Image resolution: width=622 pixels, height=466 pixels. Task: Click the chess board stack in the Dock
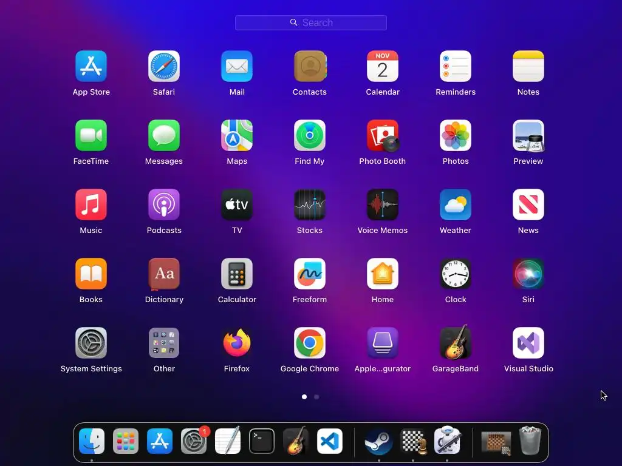pos(496,442)
